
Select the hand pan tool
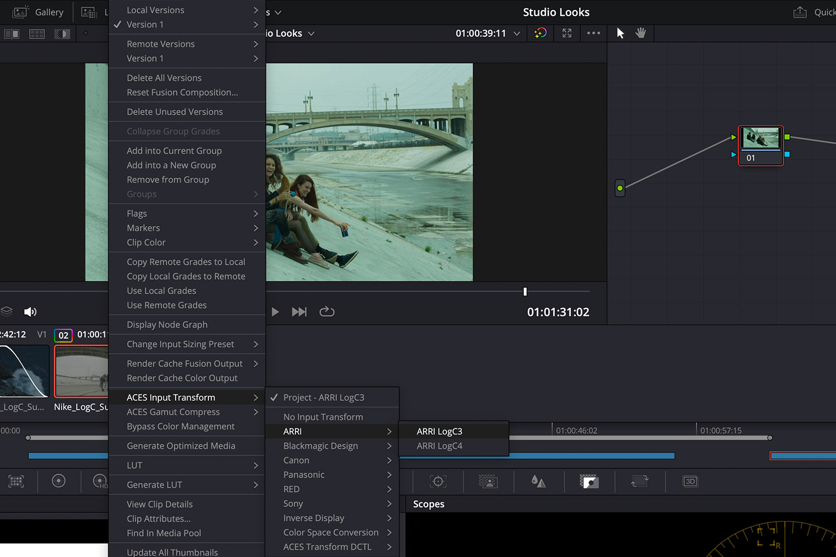(641, 33)
